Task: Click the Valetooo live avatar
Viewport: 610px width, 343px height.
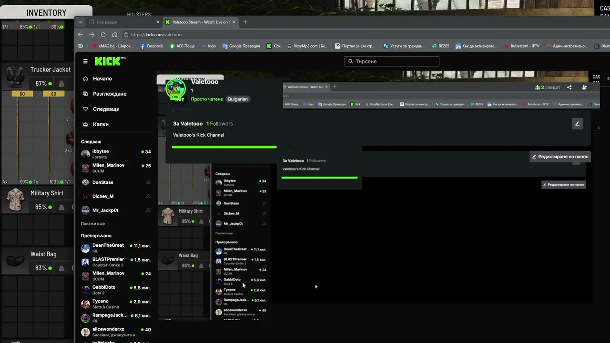Action: pyautogui.click(x=175, y=90)
